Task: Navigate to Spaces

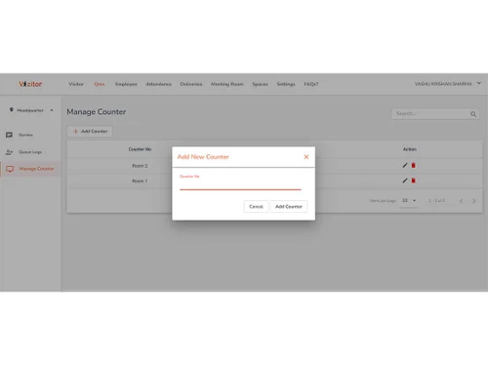Action: pyautogui.click(x=261, y=84)
